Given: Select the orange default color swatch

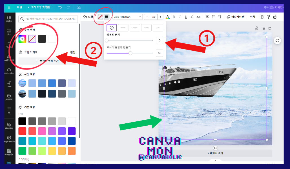Looking at the screenshot, I should coord(72,151).
